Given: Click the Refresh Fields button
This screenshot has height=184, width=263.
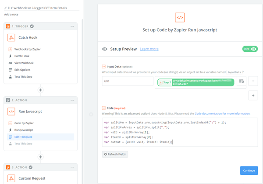Looking at the screenshot, I should click(115, 154).
